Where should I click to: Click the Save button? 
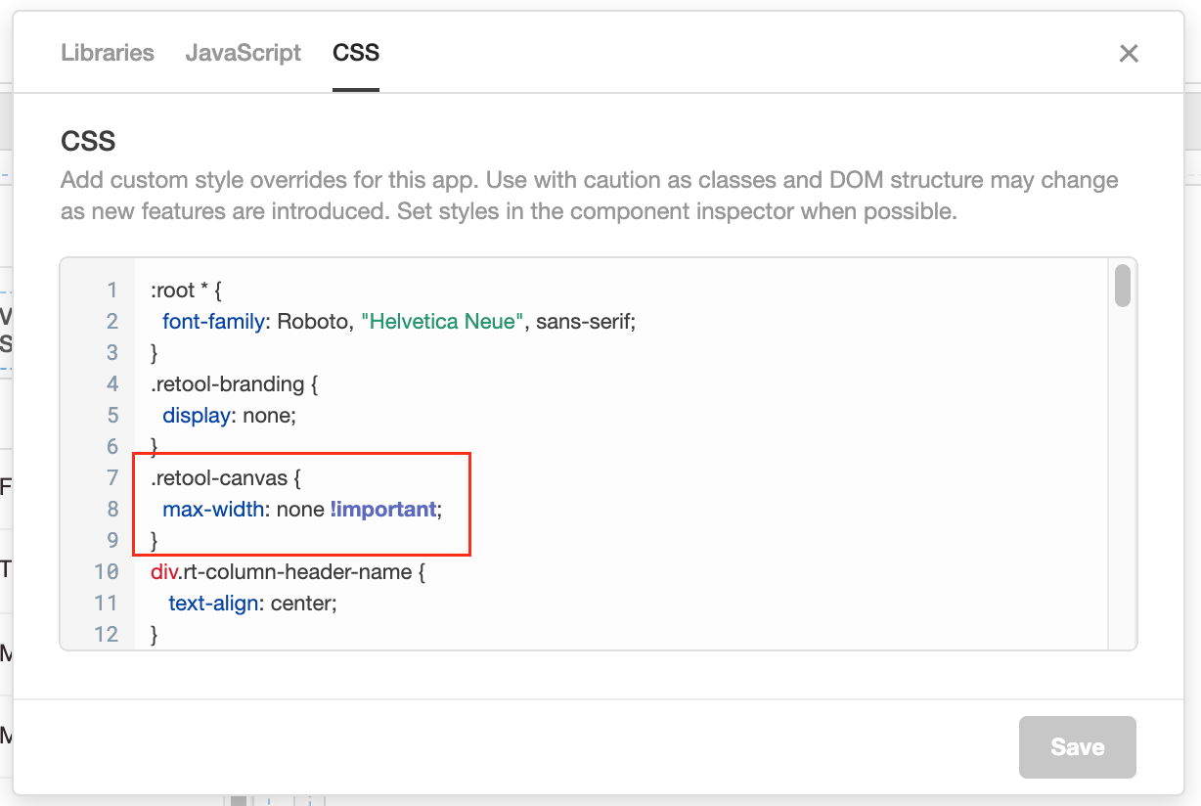[x=1076, y=746]
